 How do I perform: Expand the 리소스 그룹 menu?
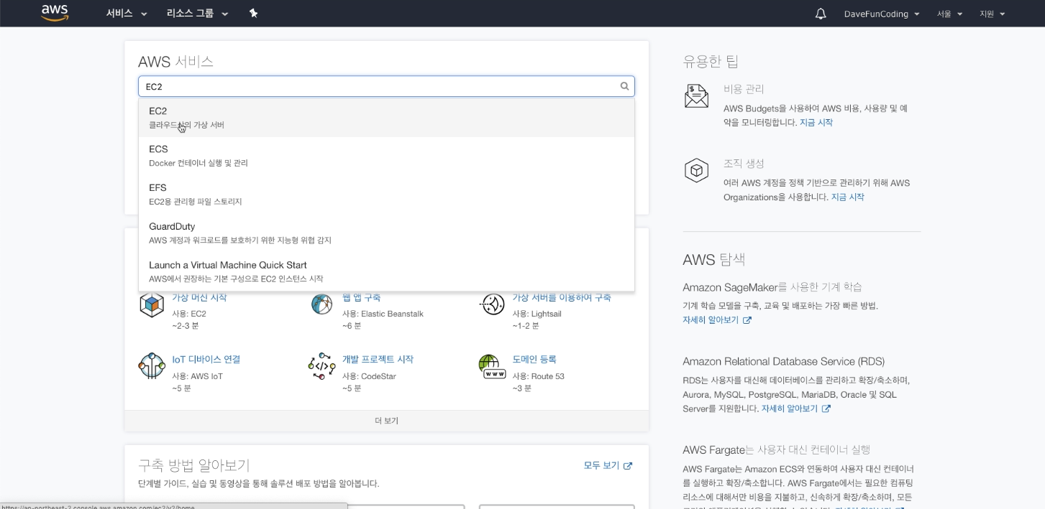pos(197,14)
